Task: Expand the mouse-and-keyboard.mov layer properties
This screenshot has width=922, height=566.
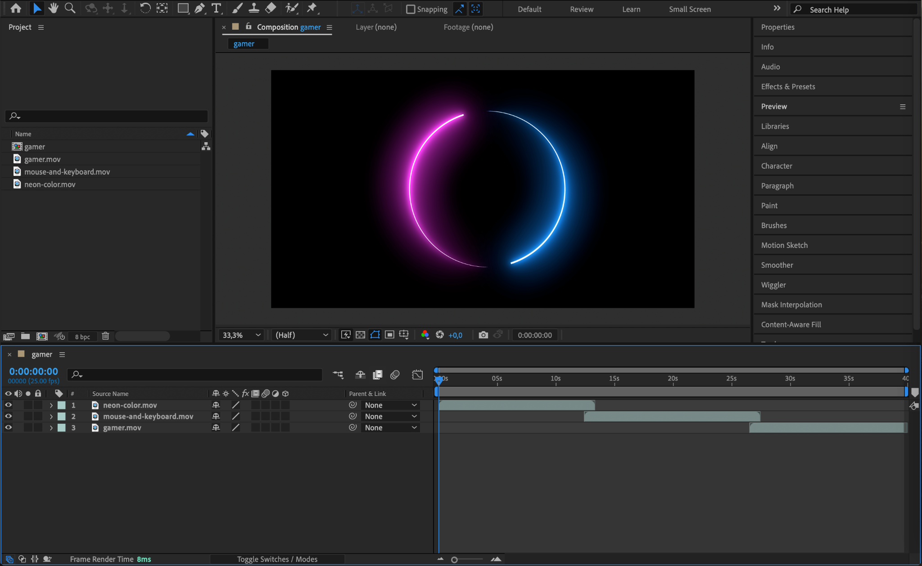Action: tap(51, 417)
